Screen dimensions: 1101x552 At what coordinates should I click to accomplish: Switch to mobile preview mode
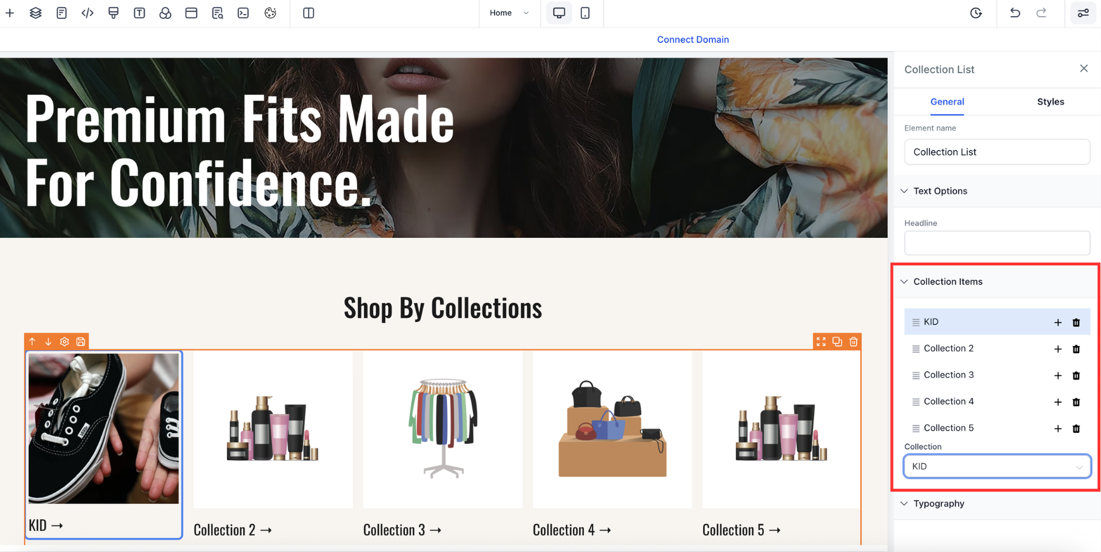585,13
